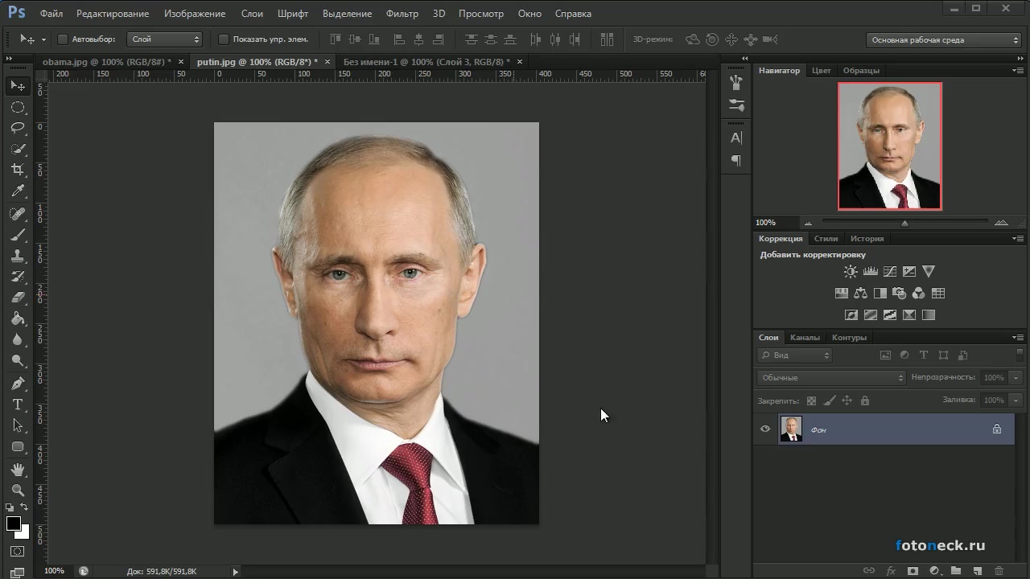Screen dimensions: 1030x579
Task: Open the Основная рабочая среда workspace dropdown
Action: click(x=943, y=39)
